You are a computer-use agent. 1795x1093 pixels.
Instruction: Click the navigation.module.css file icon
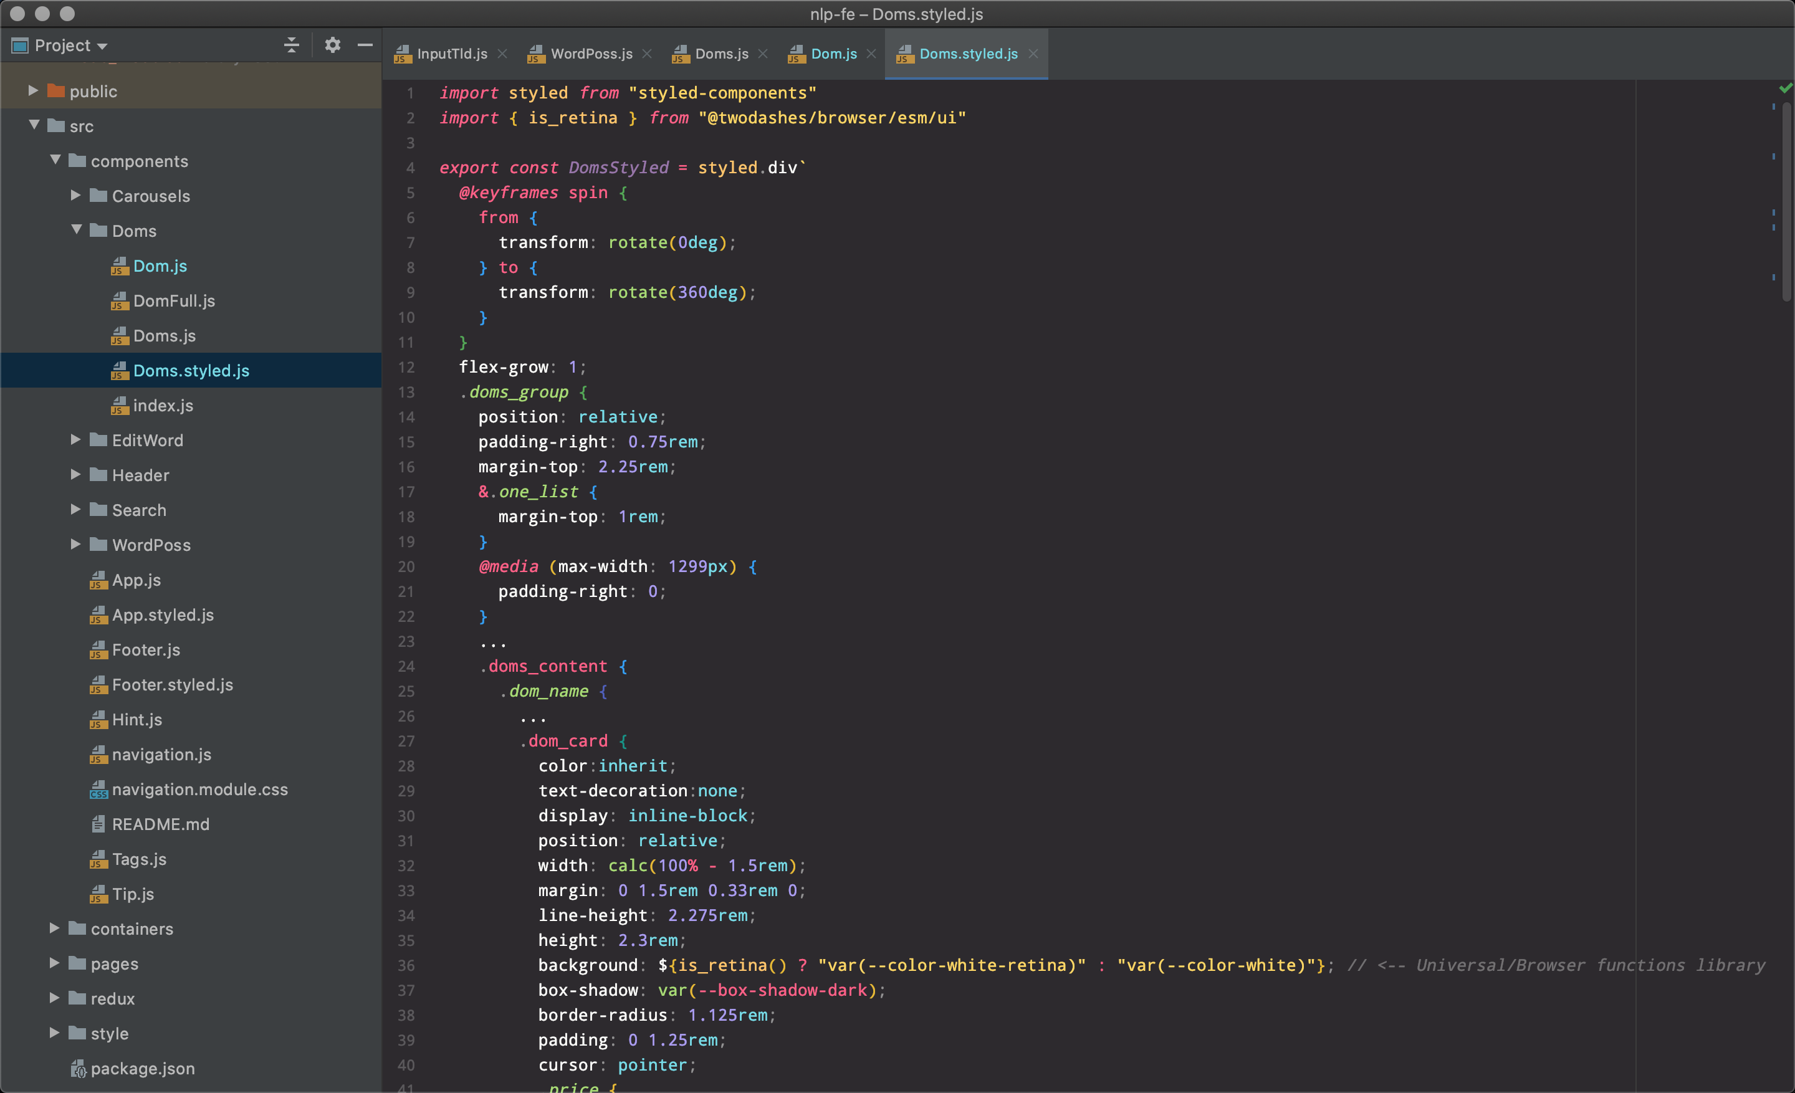tap(98, 790)
